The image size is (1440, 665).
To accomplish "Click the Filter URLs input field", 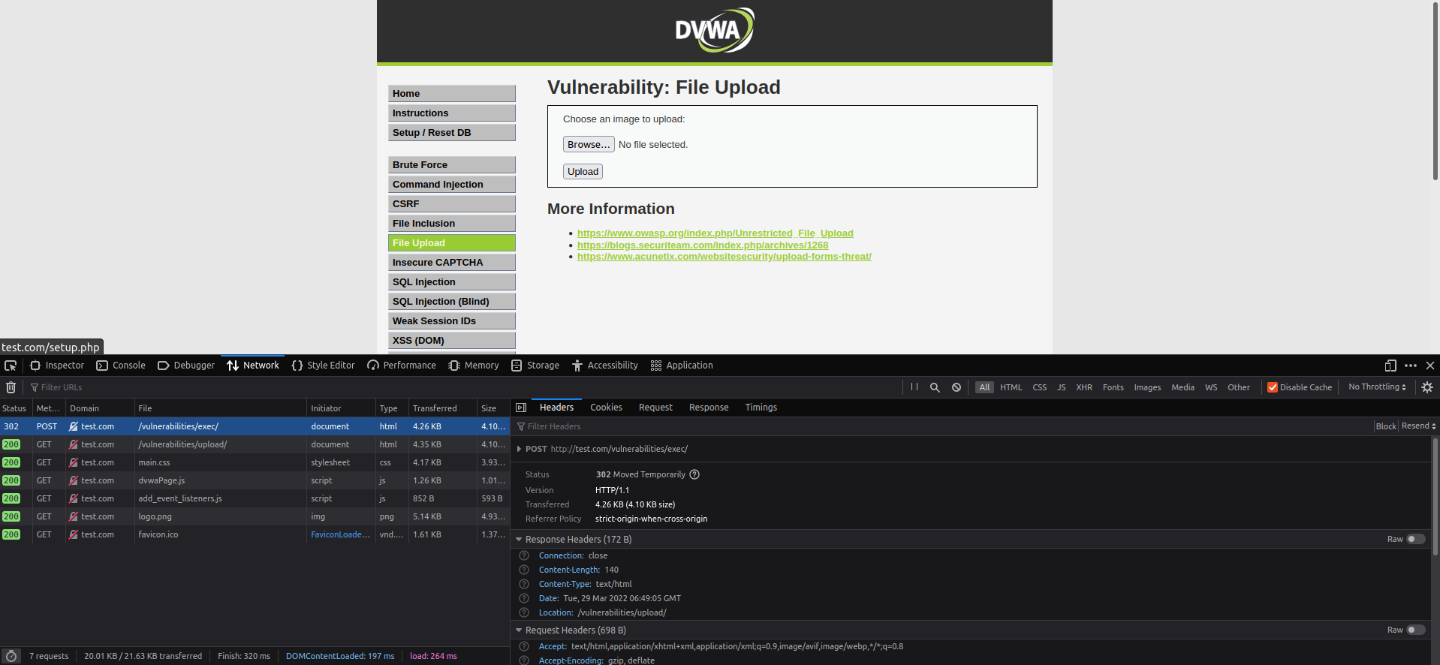I will [x=465, y=387].
